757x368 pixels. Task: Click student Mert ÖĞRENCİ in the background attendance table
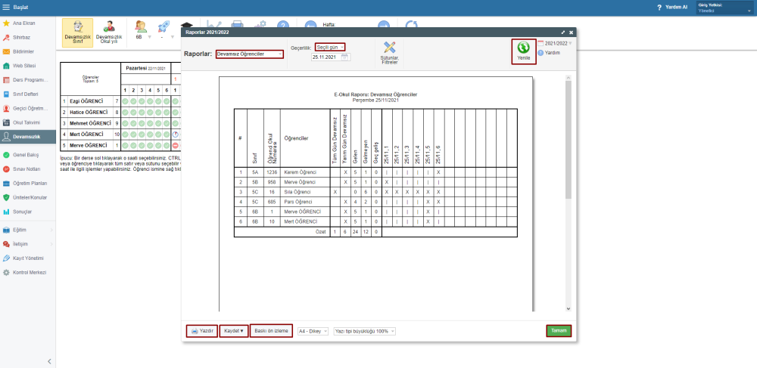(86, 134)
